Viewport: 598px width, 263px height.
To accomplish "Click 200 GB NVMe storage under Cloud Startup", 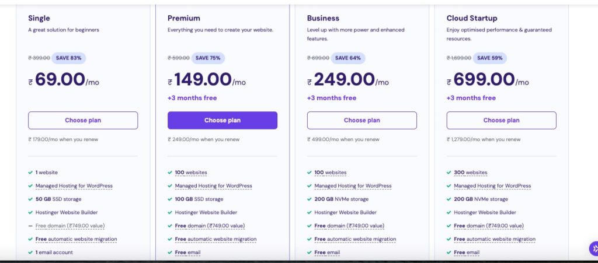I will [481, 199].
